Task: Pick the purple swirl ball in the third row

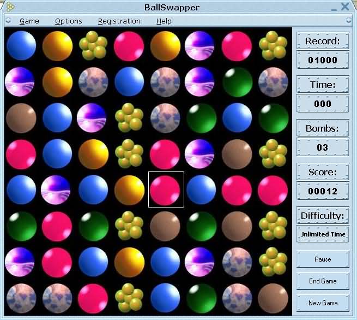Action: coord(92,118)
